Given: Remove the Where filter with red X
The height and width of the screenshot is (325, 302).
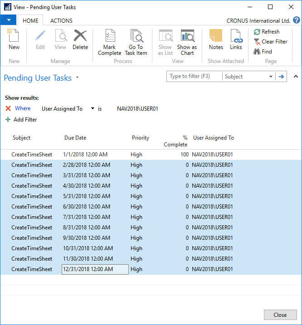Looking at the screenshot, I should [8, 108].
